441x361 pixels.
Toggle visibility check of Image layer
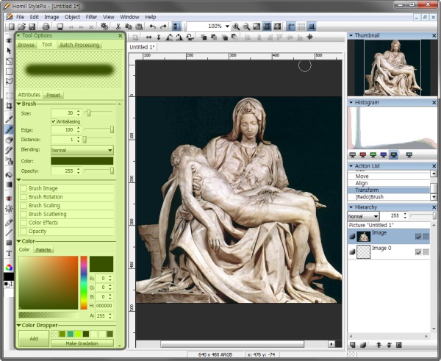pyautogui.click(x=418, y=237)
